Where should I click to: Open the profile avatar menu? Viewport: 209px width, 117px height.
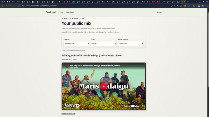click(203, 6)
